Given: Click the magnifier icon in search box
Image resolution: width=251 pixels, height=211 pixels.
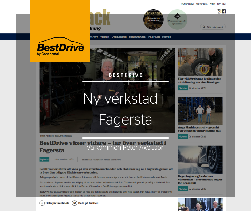Looking at the screenshot, I should pos(204,27).
